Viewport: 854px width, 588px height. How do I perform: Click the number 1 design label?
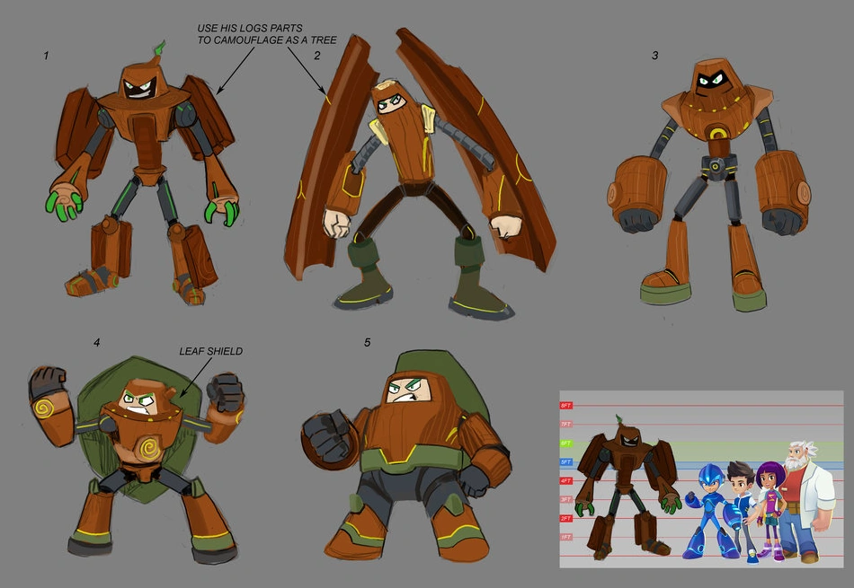click(x=46, y=56)
